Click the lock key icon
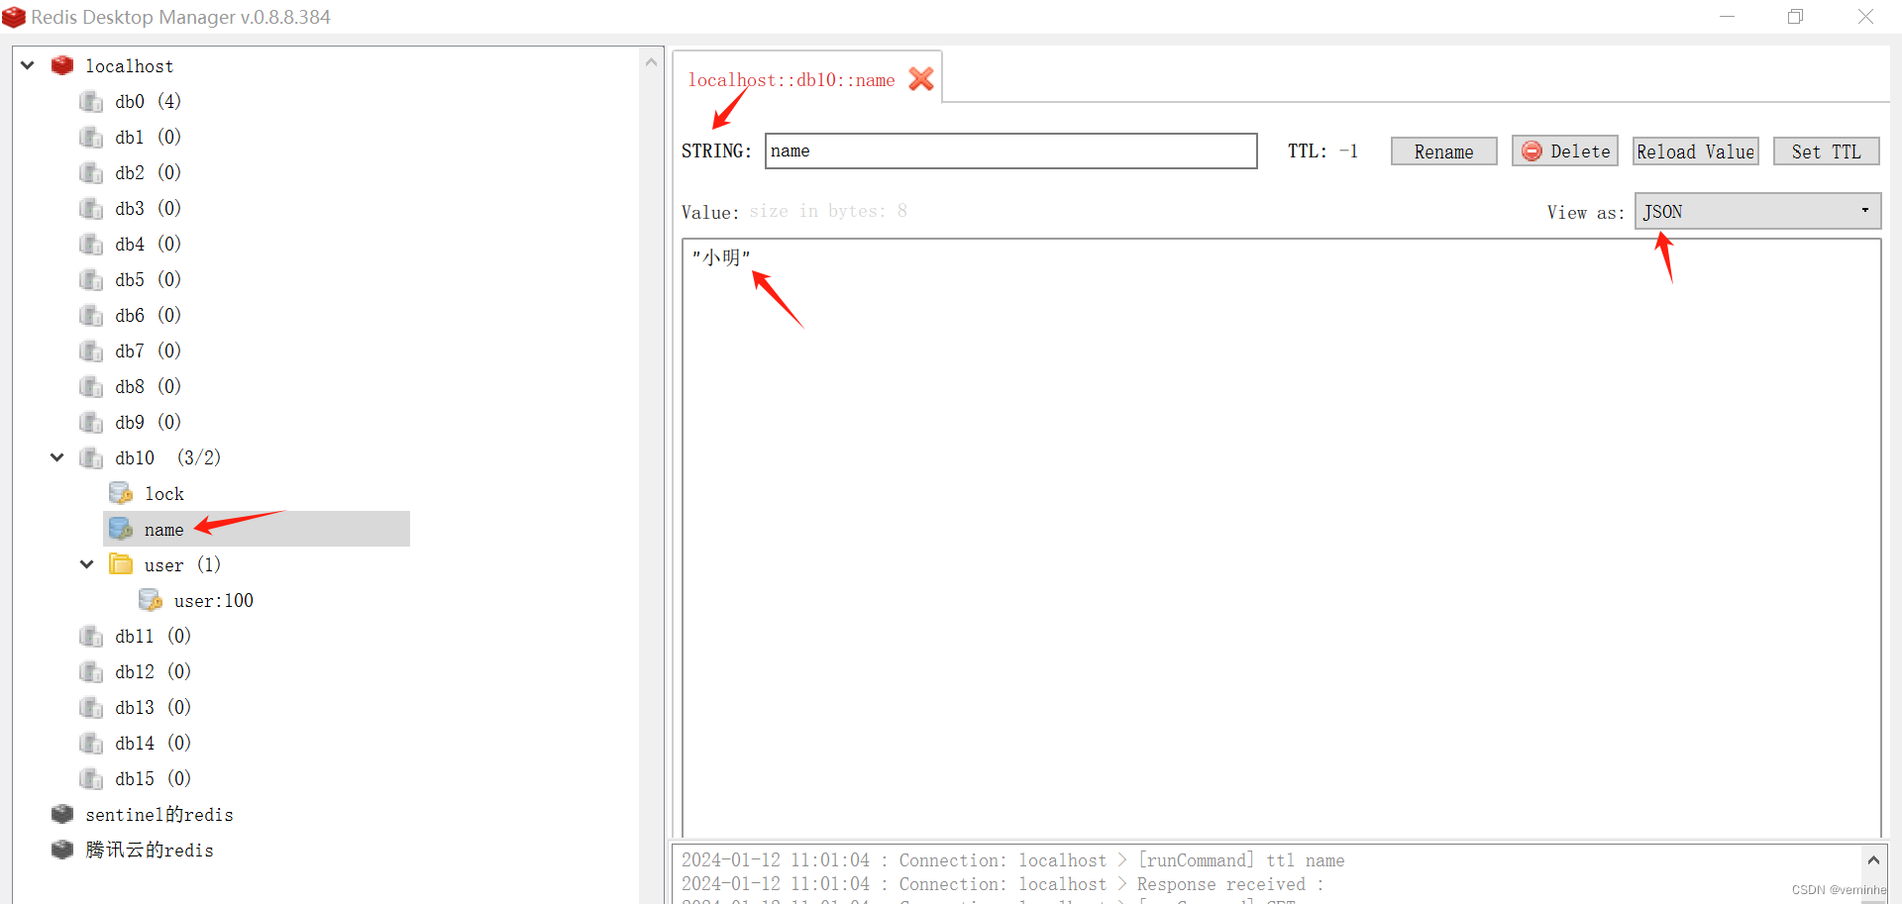The height and width of the screenshot is (904, 1902). tap(121, 493)
